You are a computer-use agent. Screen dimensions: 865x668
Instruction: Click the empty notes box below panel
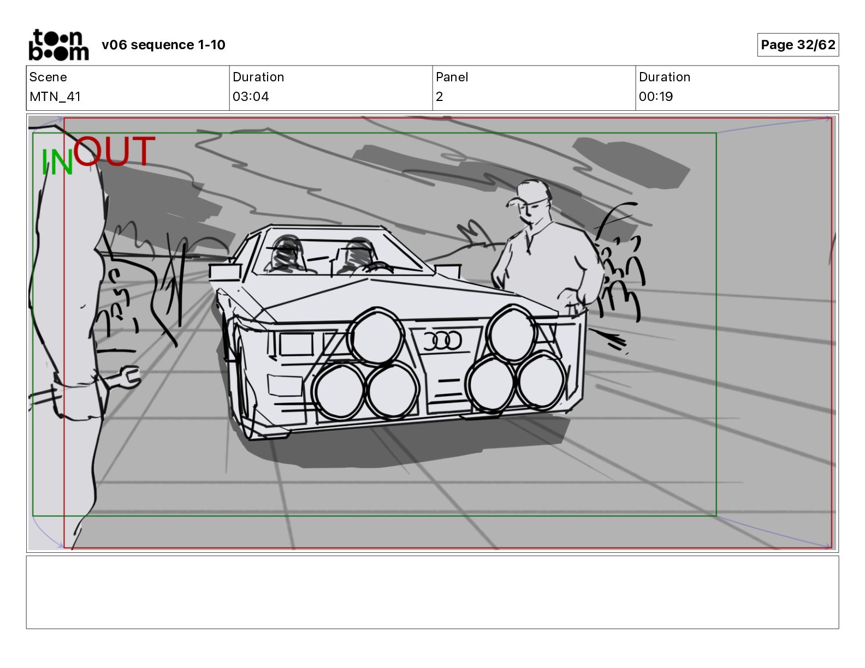tap(432, 592)
